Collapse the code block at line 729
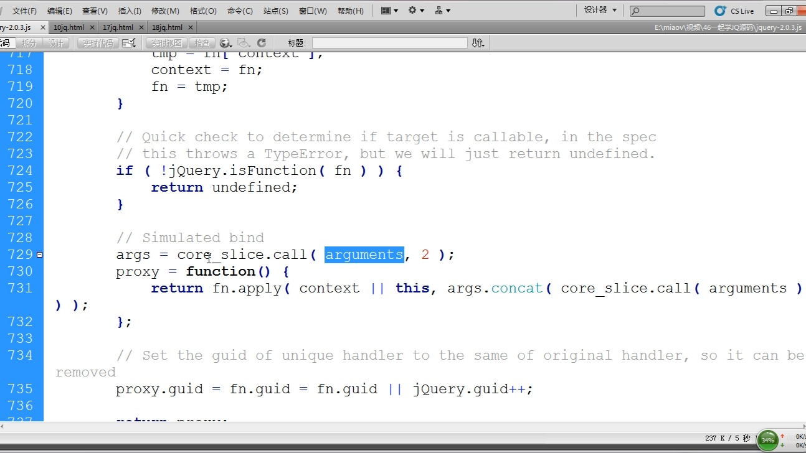806x453 pixels. [40, 255]
